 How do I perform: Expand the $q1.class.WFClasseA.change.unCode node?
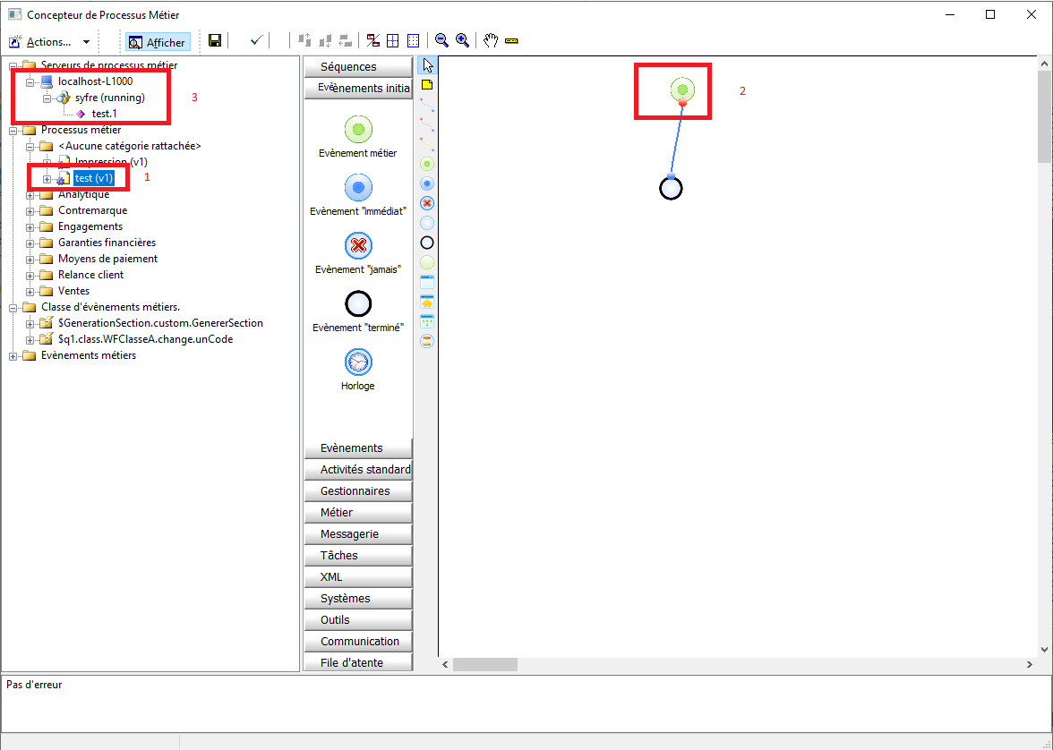(x=30, y=340)
